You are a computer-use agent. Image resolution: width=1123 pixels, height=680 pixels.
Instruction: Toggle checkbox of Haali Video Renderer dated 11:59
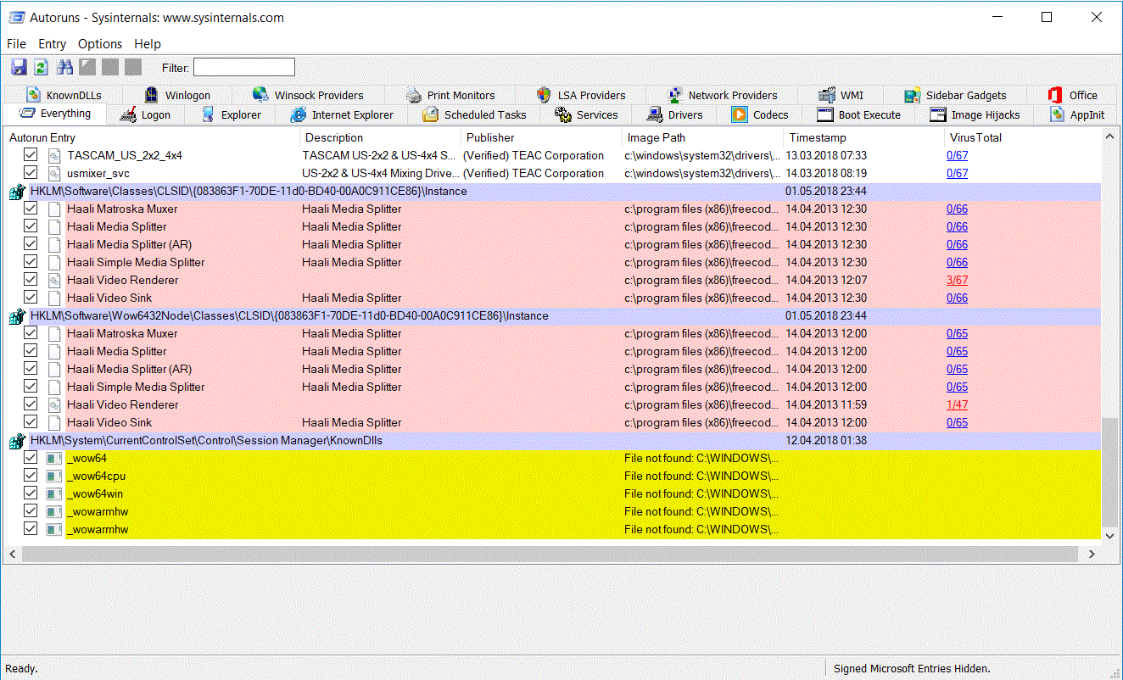(31, 404)
